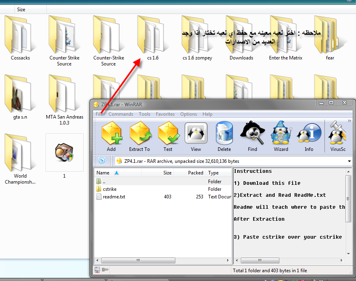Click the ZP4.1.rar archive path field
The height and width of the screenshot is (281, 356).
pyautogui.click(x=233, y=161)
